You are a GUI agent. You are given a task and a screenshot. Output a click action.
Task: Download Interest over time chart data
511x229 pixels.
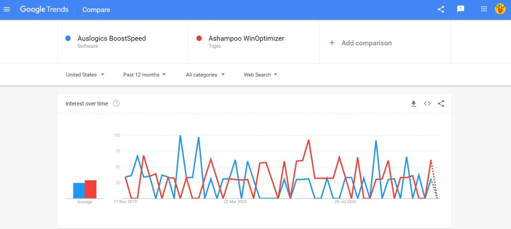[x=414, y=104]
